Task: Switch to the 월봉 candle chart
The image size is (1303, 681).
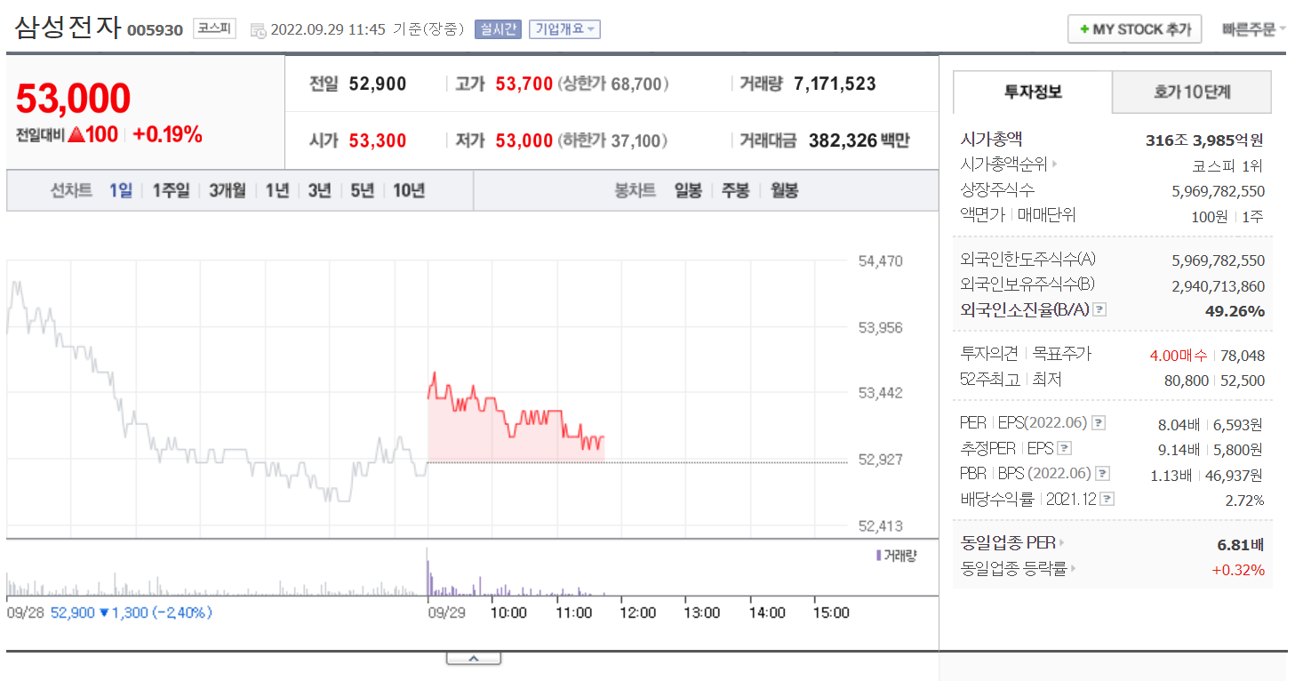Action: [784, 190]
